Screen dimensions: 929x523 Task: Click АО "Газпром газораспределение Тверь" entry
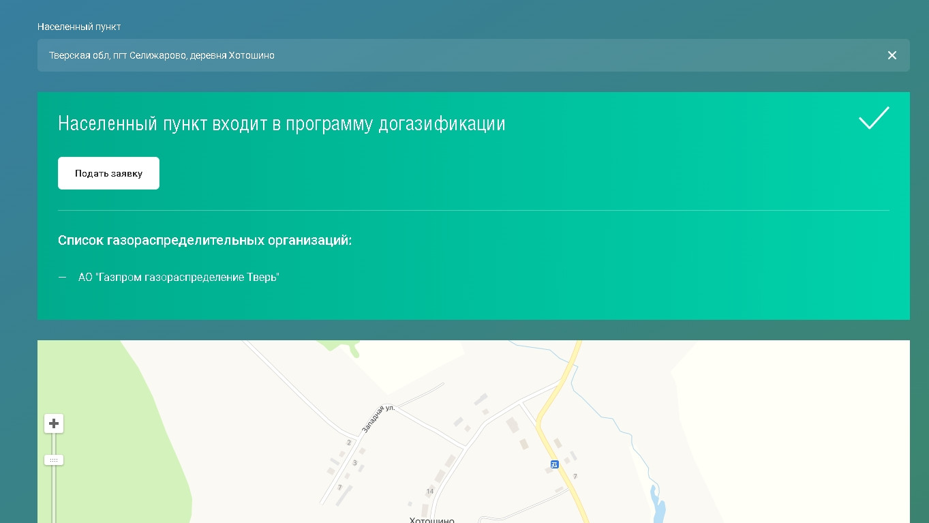point(179,278)
